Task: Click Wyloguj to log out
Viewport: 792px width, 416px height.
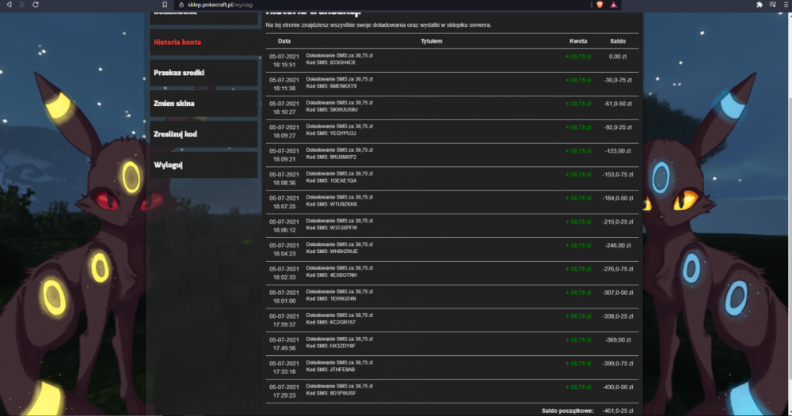Action: coord(204,165)
